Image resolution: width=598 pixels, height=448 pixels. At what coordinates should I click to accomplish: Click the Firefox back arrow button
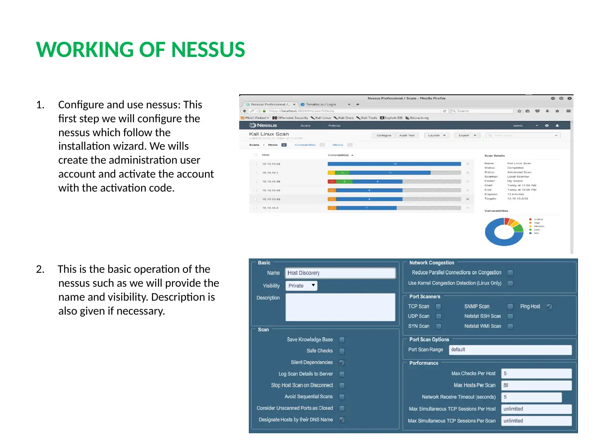(x=245, y=111)
